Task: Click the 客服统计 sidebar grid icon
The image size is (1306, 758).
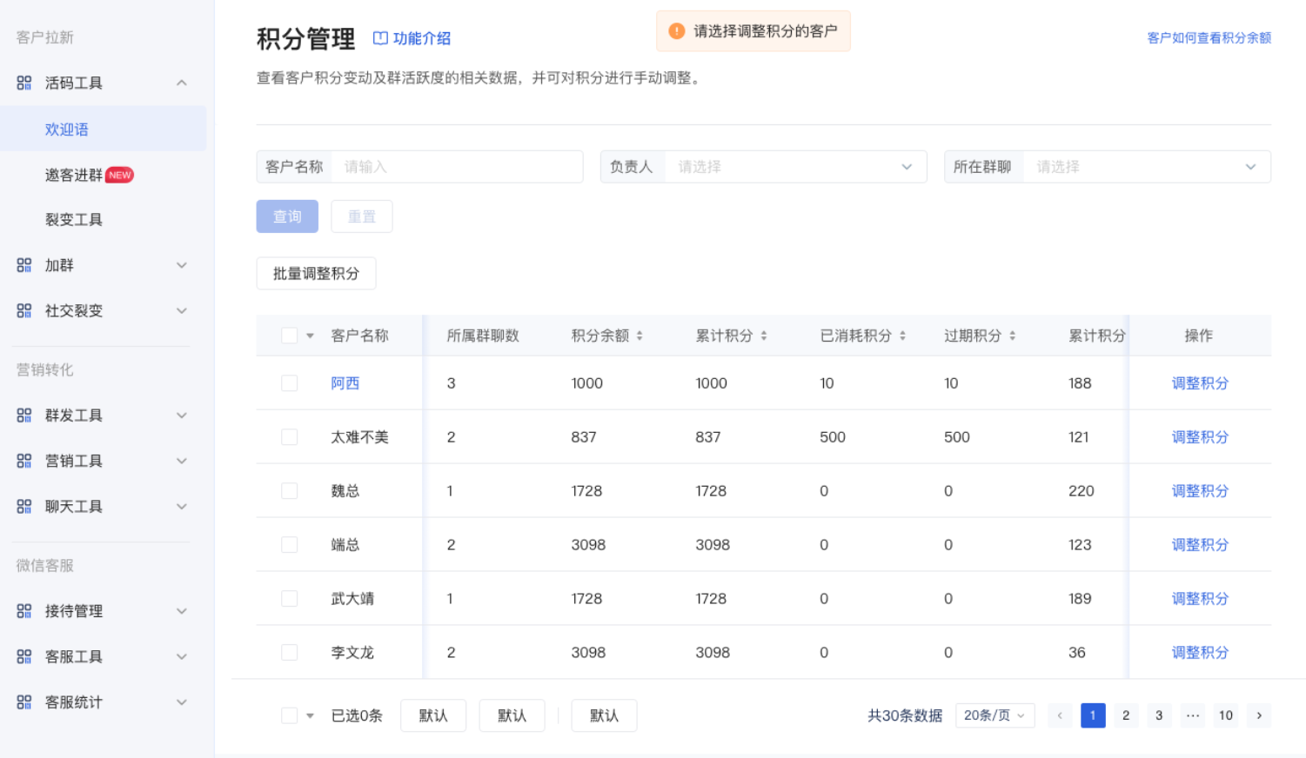Action: [x=24, y=701]
